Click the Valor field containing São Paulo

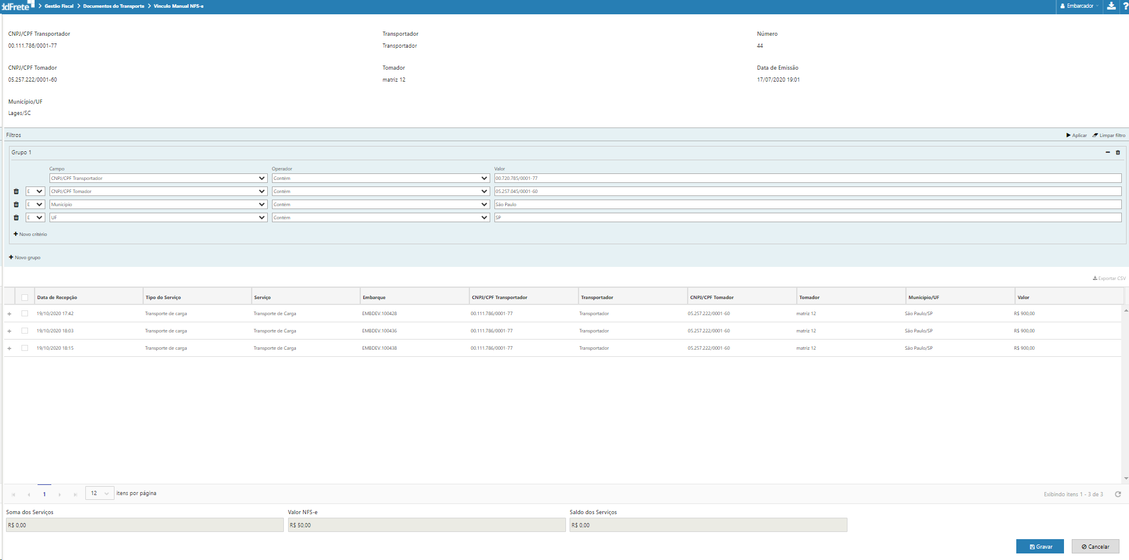[x=808, y=204]
